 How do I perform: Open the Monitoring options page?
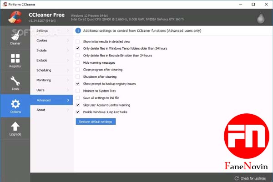pos(51,80)
